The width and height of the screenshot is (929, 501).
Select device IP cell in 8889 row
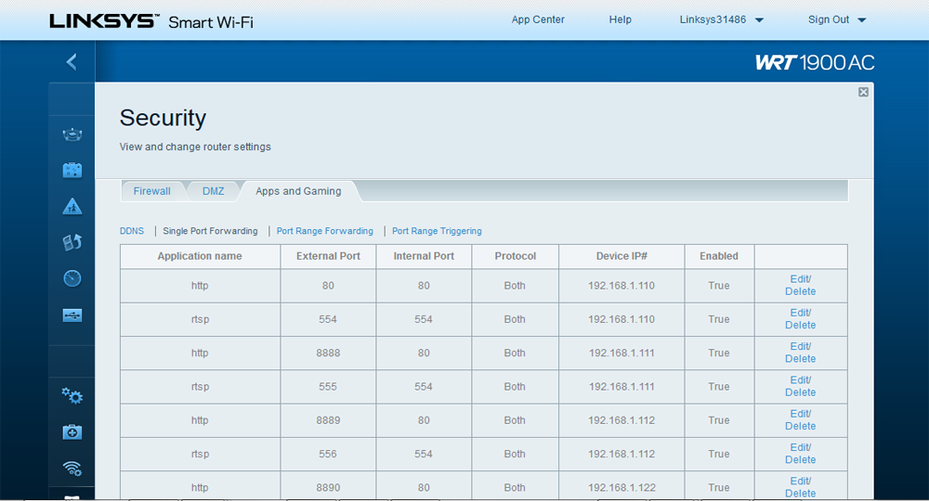[x=622, y=420]
